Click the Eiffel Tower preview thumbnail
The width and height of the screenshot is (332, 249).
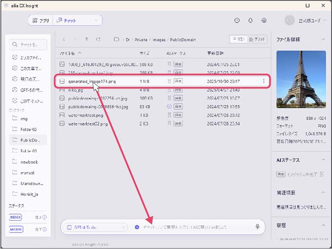(x=300, y=79)
